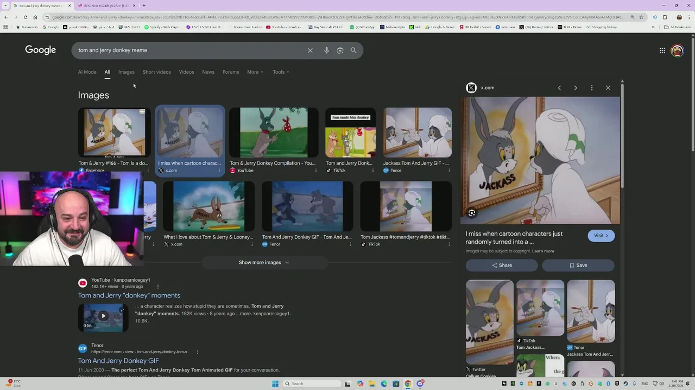
Task: Open Windows Start menu
Action: pos(275,383)
